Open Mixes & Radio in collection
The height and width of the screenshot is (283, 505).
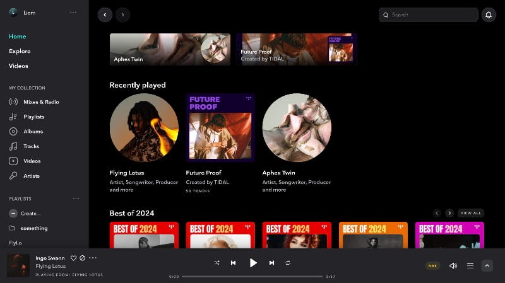click(x=41, y=102)
